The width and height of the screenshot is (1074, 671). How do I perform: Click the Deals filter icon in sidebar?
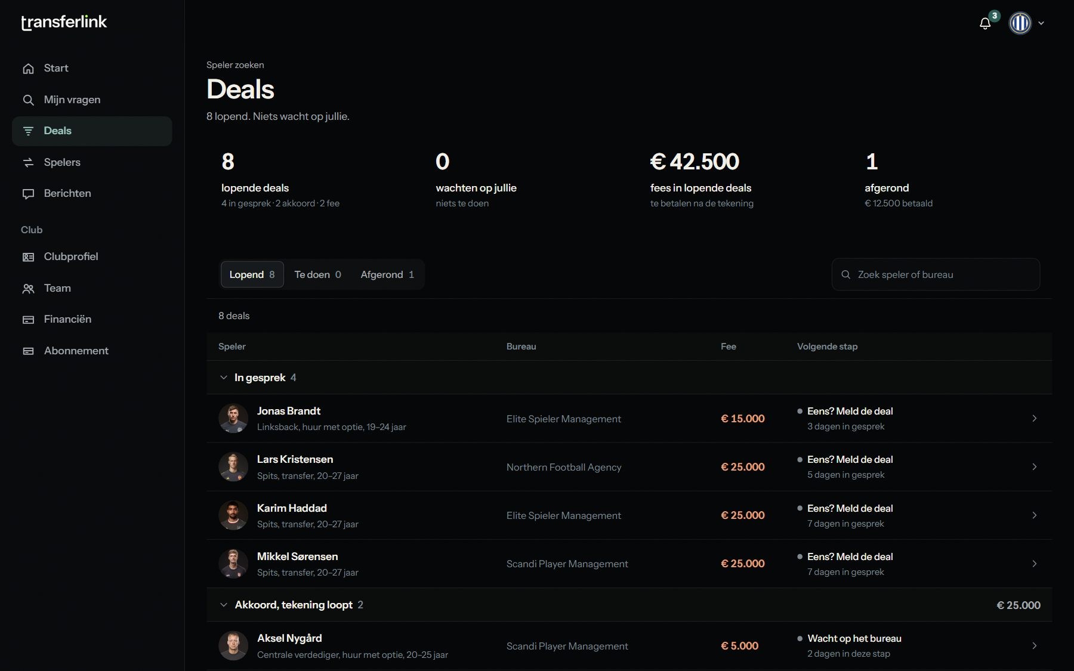coord(28,131)
